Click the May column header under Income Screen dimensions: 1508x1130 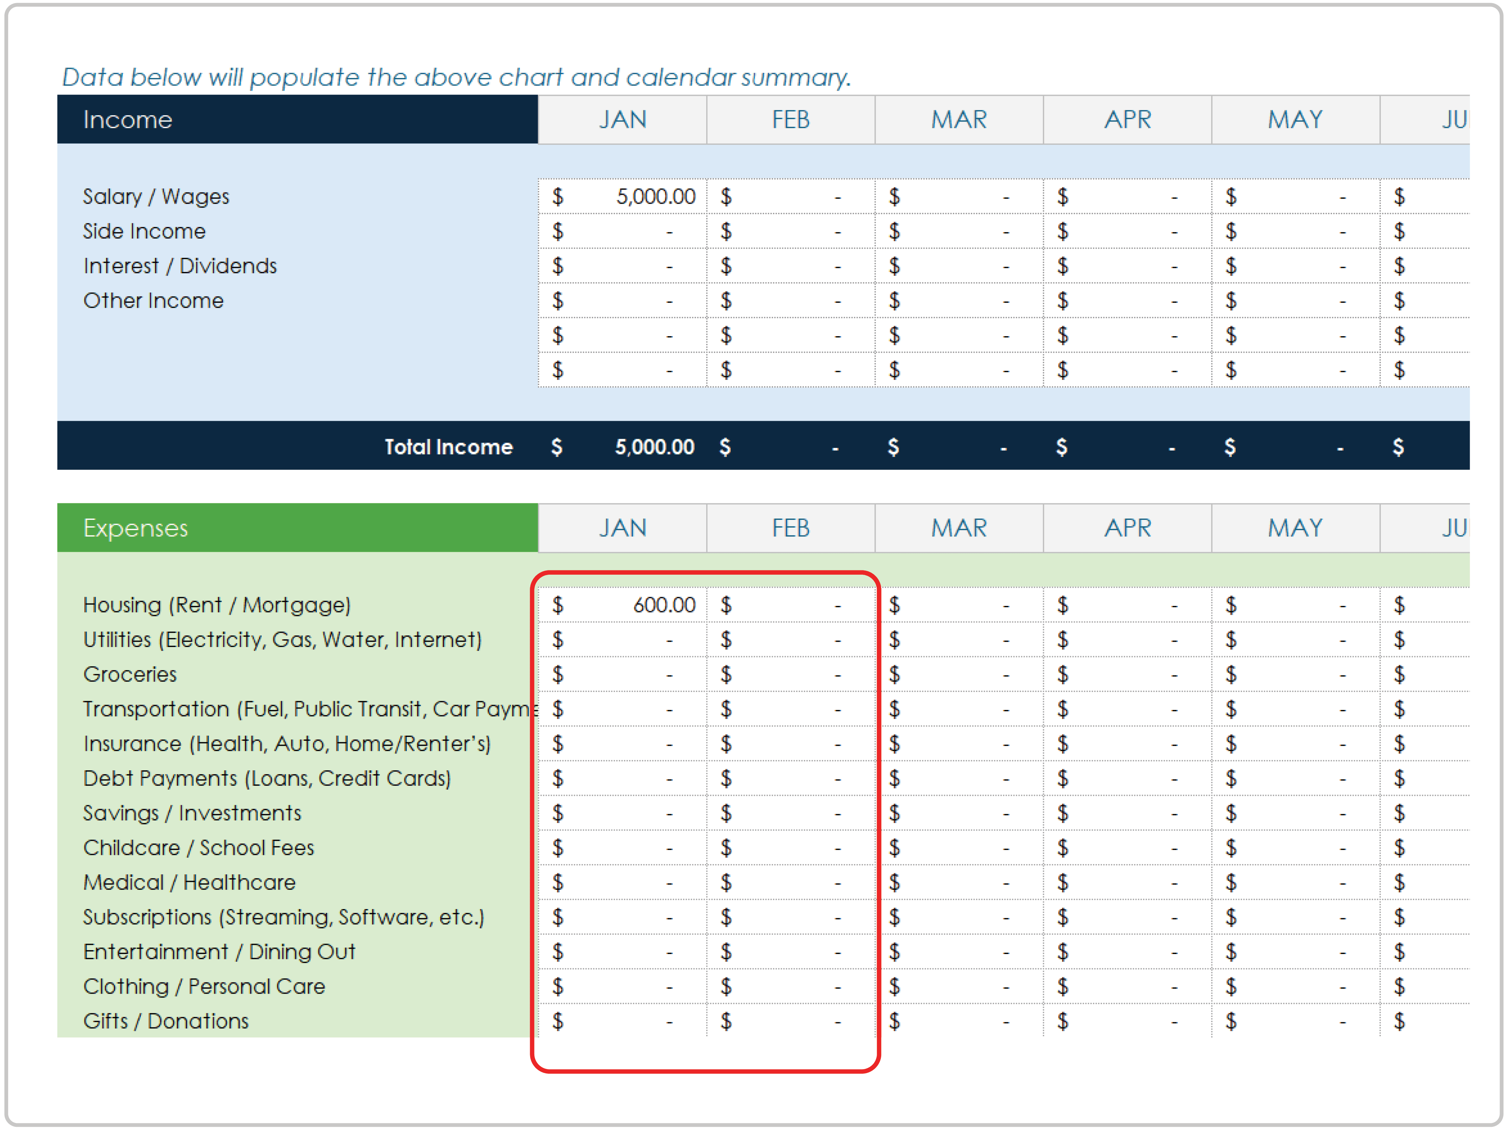[1295, 119]
